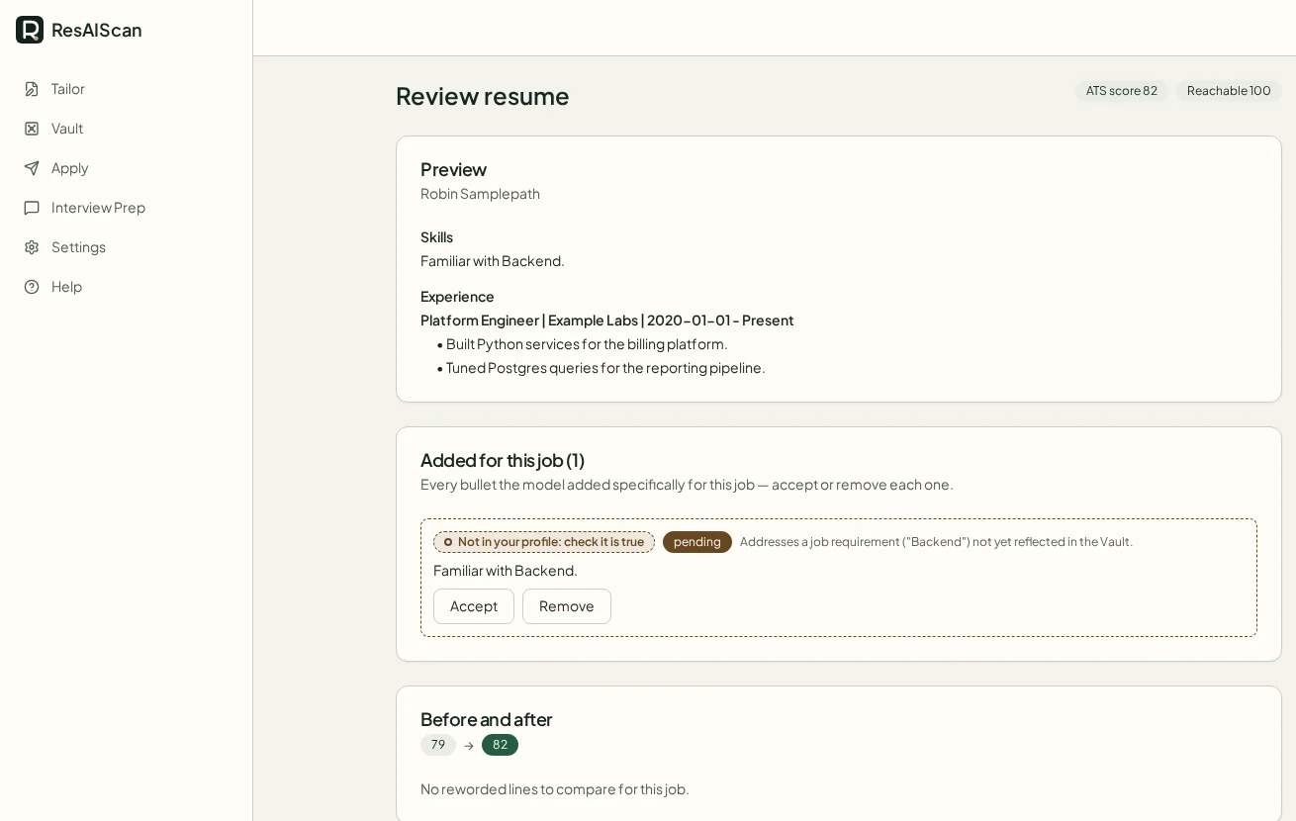Click the pending status pill

point(697,542)
